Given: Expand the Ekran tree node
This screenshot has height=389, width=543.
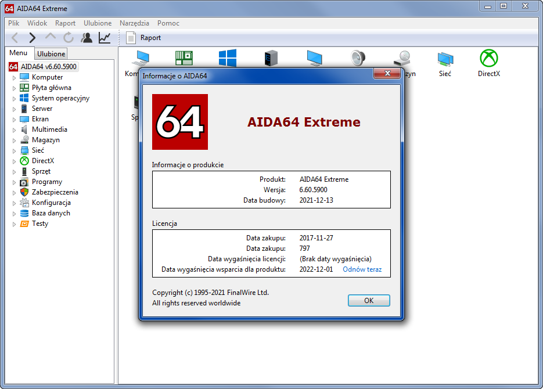Looking at the screenshot, I should [14, 120].
